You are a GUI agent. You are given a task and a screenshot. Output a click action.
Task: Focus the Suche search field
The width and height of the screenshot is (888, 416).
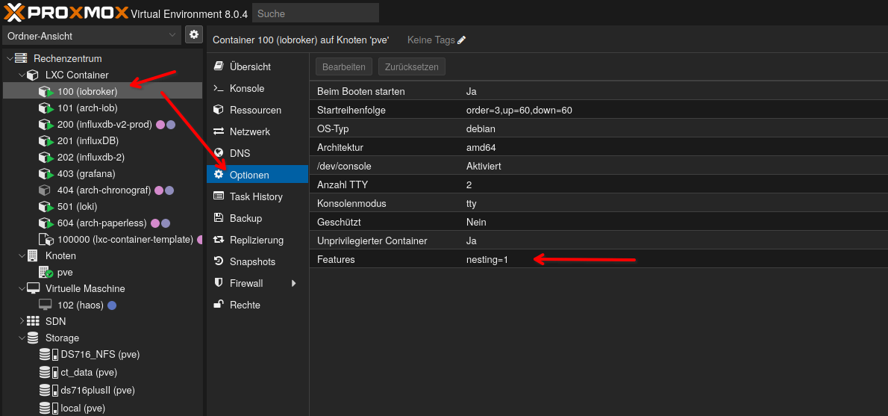click(x=316, y=13)
